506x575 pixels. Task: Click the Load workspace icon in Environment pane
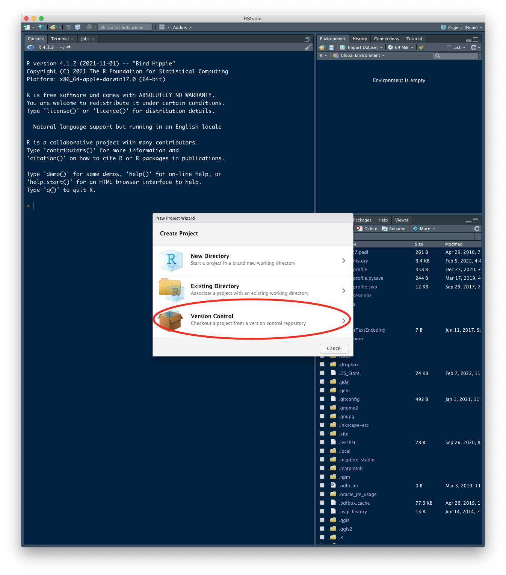pyautogui.click(x=322, y=47)
